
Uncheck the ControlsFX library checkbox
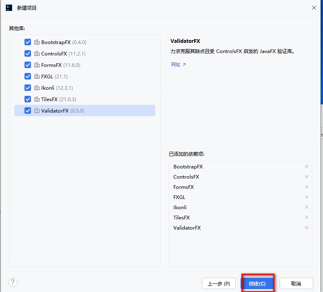tap(28, 53)
